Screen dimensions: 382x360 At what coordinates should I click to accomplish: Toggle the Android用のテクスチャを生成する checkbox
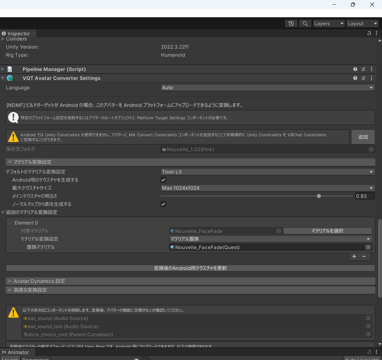(x=163, y=180)
